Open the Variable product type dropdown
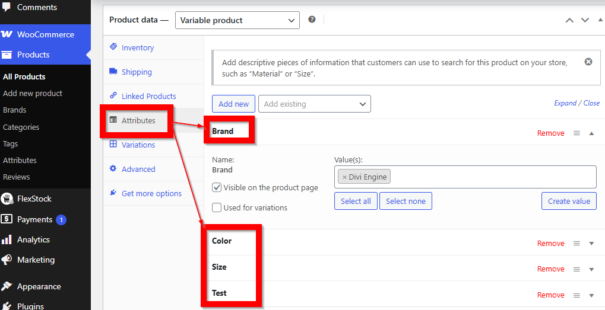605x310 pixels. tap(237, 20)
